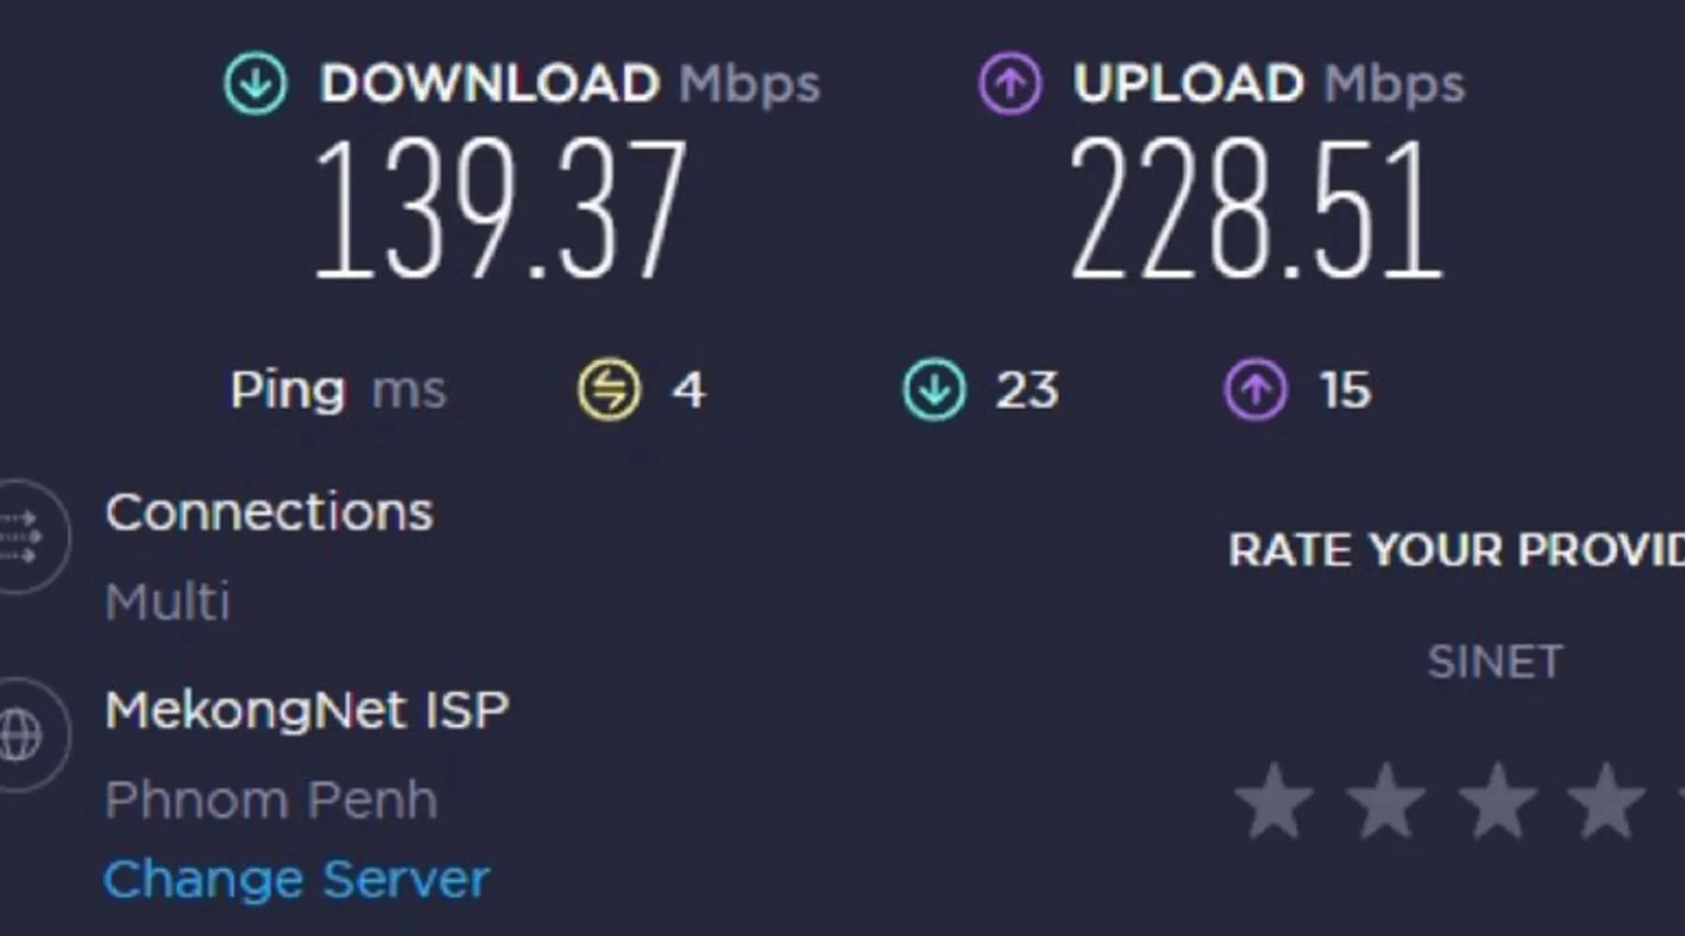The height and width of the screenshot is (936, 1685).
Task: Click the purple upload ping icon near 15
Action: click(x=1256, y=389)
